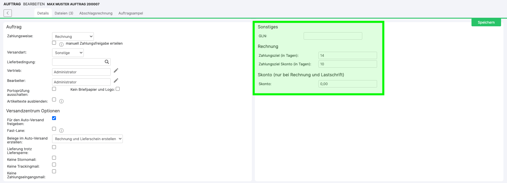507x183 pixels.
Task: Open Belege im Auto-Versand erstellen dropdown
Action: [x=87, y=139]
